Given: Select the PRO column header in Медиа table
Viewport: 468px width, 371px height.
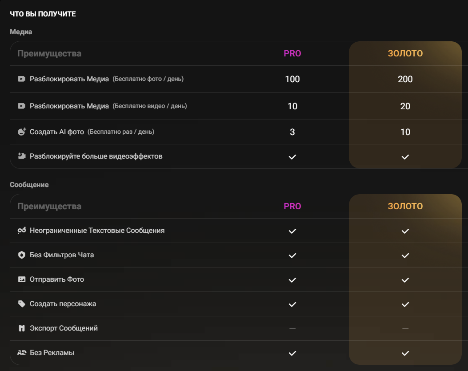Looking at the screenshot, I should (292, 54).
